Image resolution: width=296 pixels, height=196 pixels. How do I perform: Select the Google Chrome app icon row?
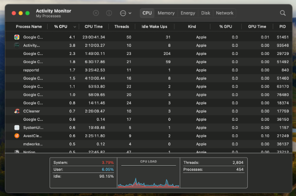pos(17,37)
